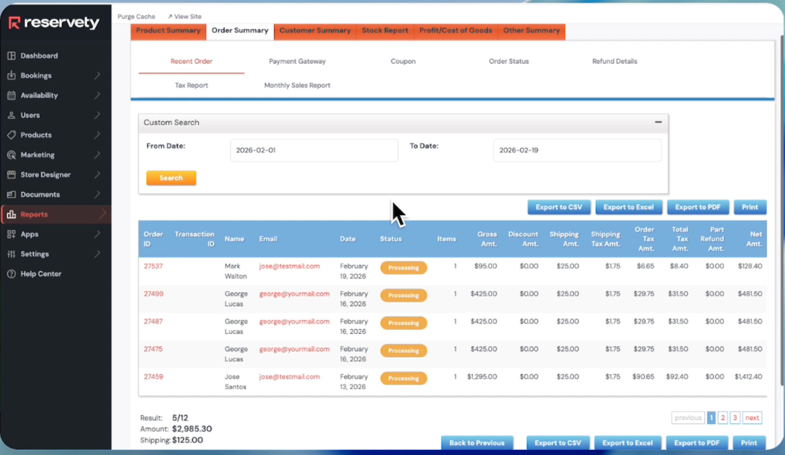Screen dimensions: 785x455
Task: Click the Users person icon
Action: [12, 115]
